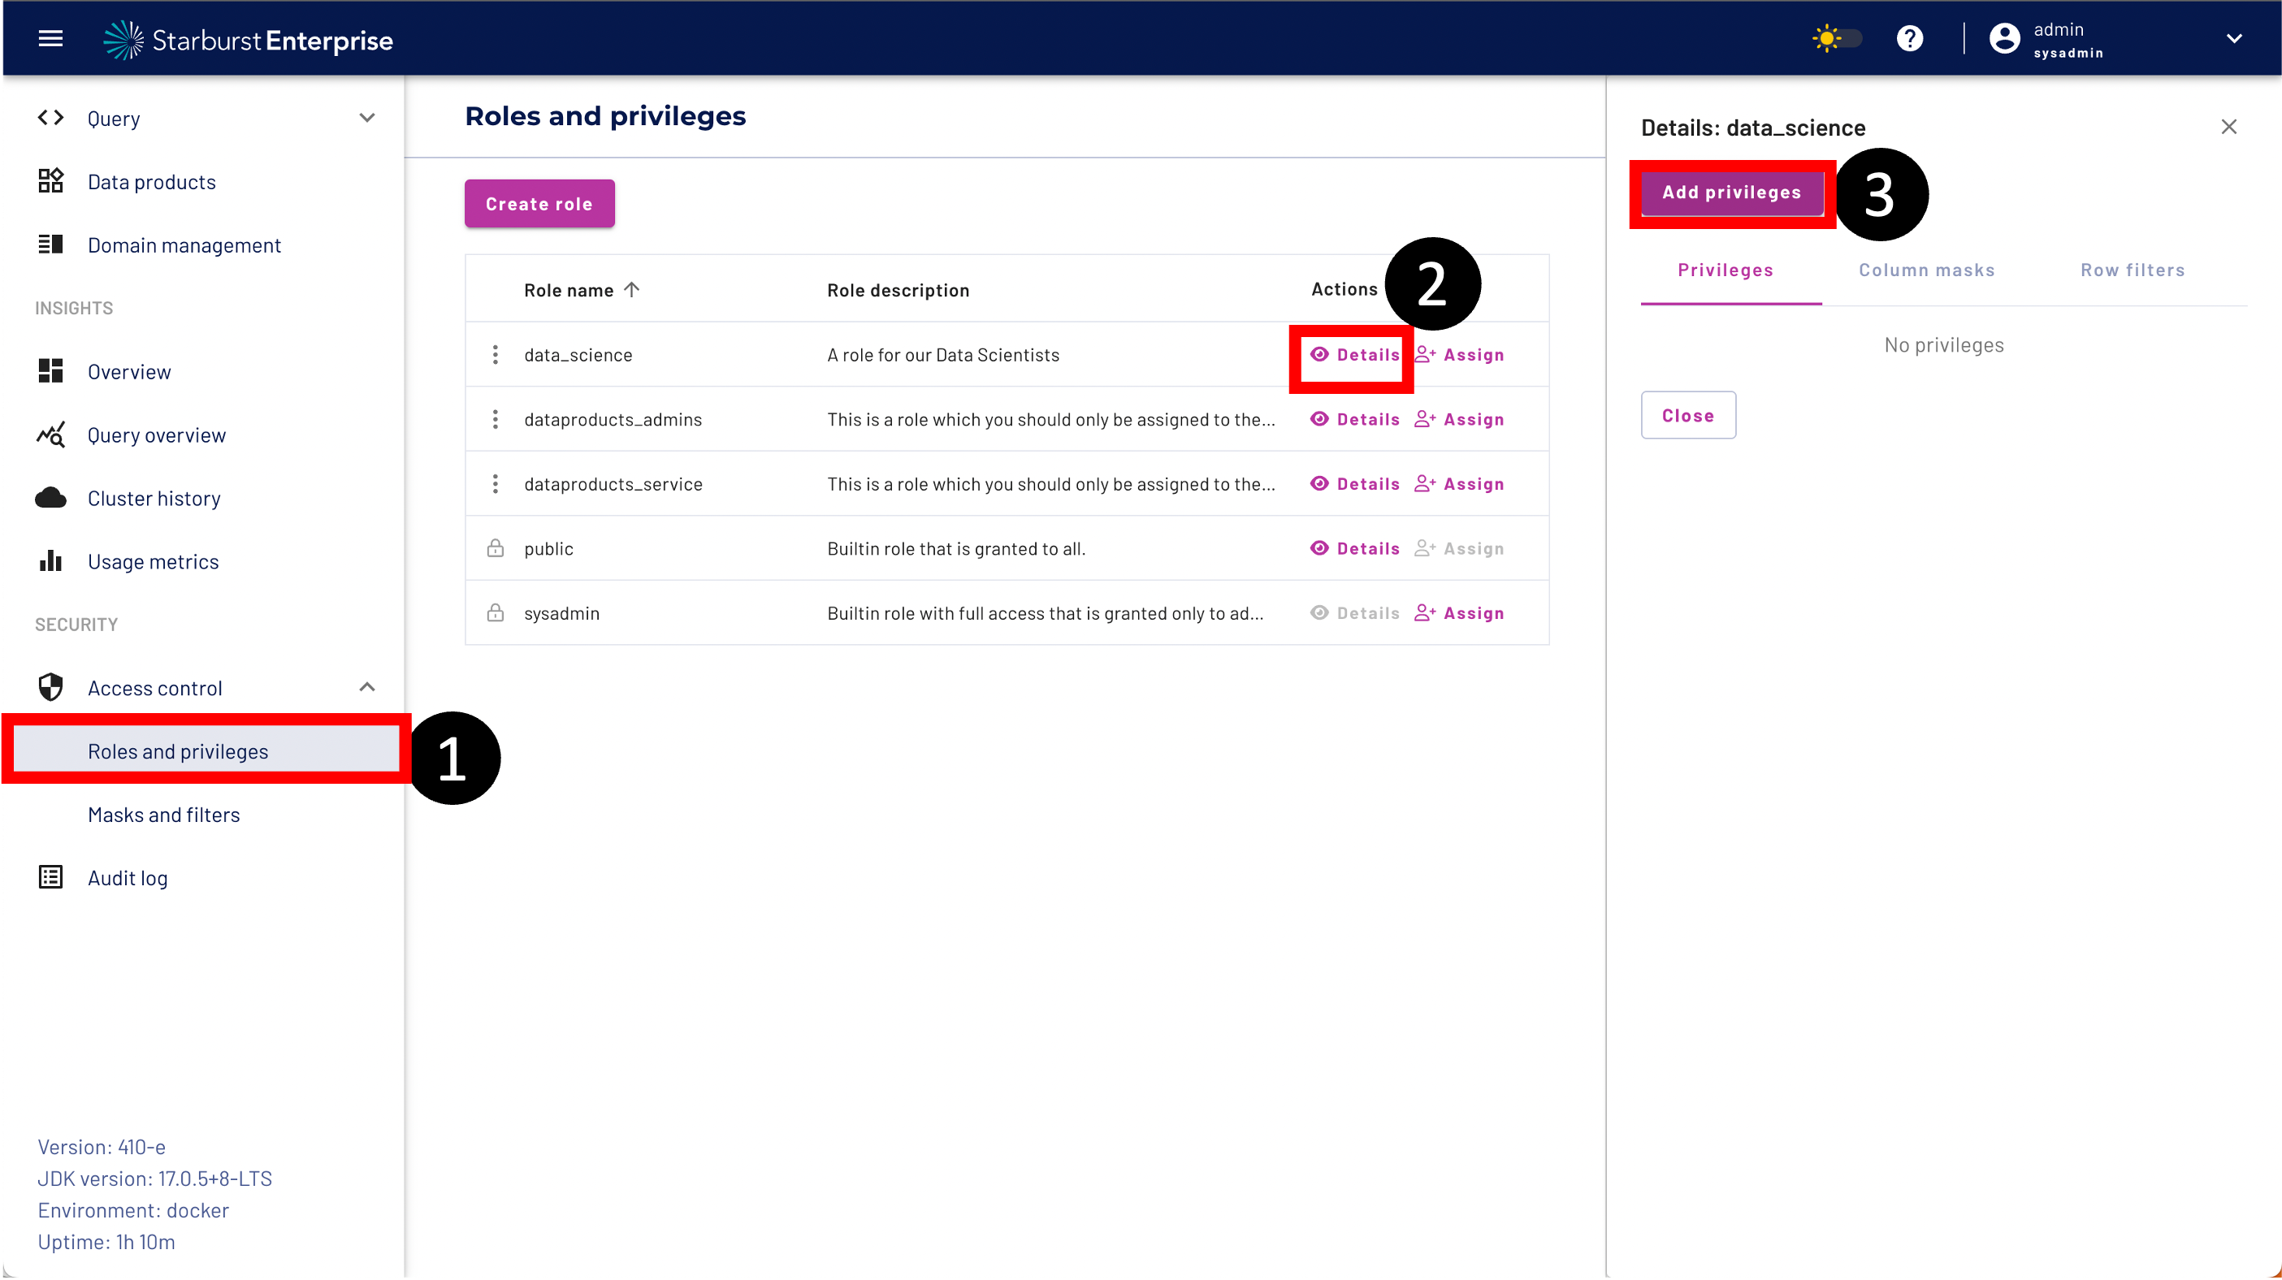Open Domain management from sidebar
Image resolution: width=2282 pixels, height=1280 pixels.
pyautogui.click(x=184, y=245)
